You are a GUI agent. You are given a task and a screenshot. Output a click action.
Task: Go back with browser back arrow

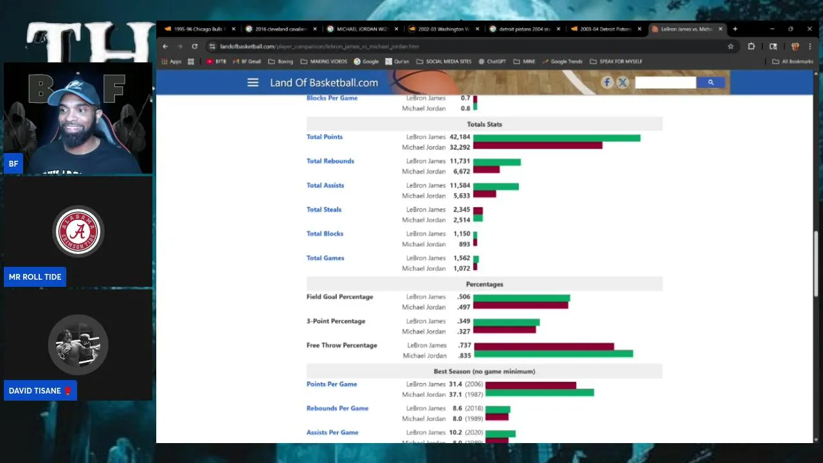165,46
